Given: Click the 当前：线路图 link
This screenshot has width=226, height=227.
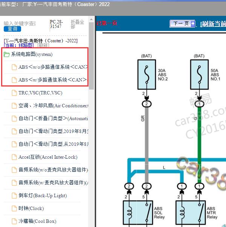Looking at the screenshot, I should 19,45.
